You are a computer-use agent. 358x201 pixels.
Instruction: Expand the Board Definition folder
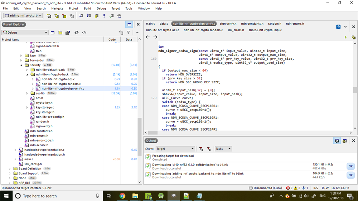point(10,168)
